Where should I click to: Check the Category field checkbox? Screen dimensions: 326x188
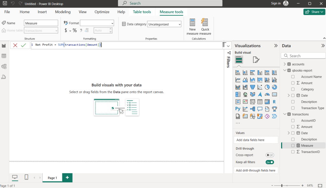(293, 89)
